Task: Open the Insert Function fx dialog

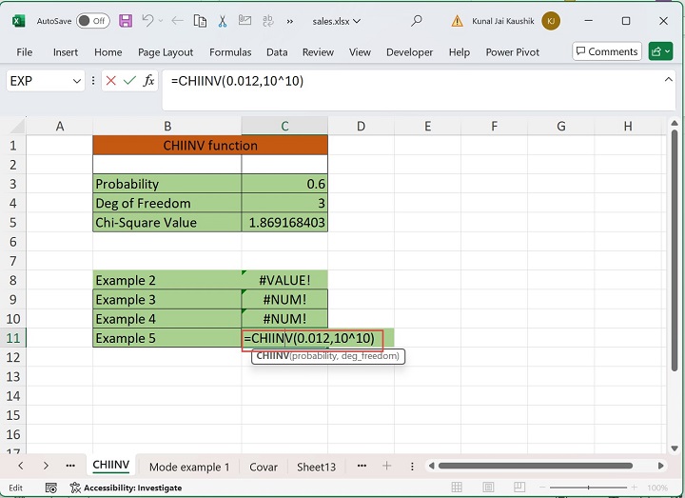Action: (148, 80)
